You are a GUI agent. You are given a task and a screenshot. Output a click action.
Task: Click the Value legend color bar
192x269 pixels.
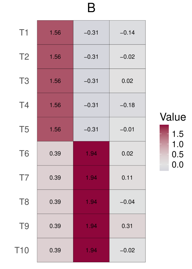click(x=164, y=148)
